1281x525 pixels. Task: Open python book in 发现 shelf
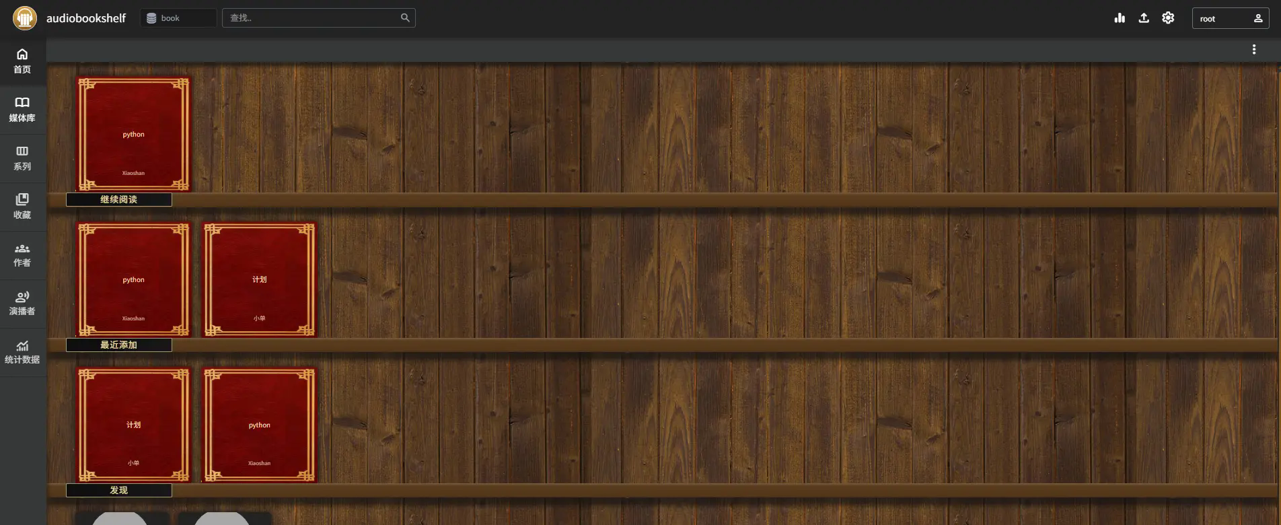[x=260, y=425]
